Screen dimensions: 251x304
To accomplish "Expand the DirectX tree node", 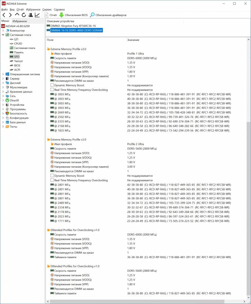I will (3, 100).
